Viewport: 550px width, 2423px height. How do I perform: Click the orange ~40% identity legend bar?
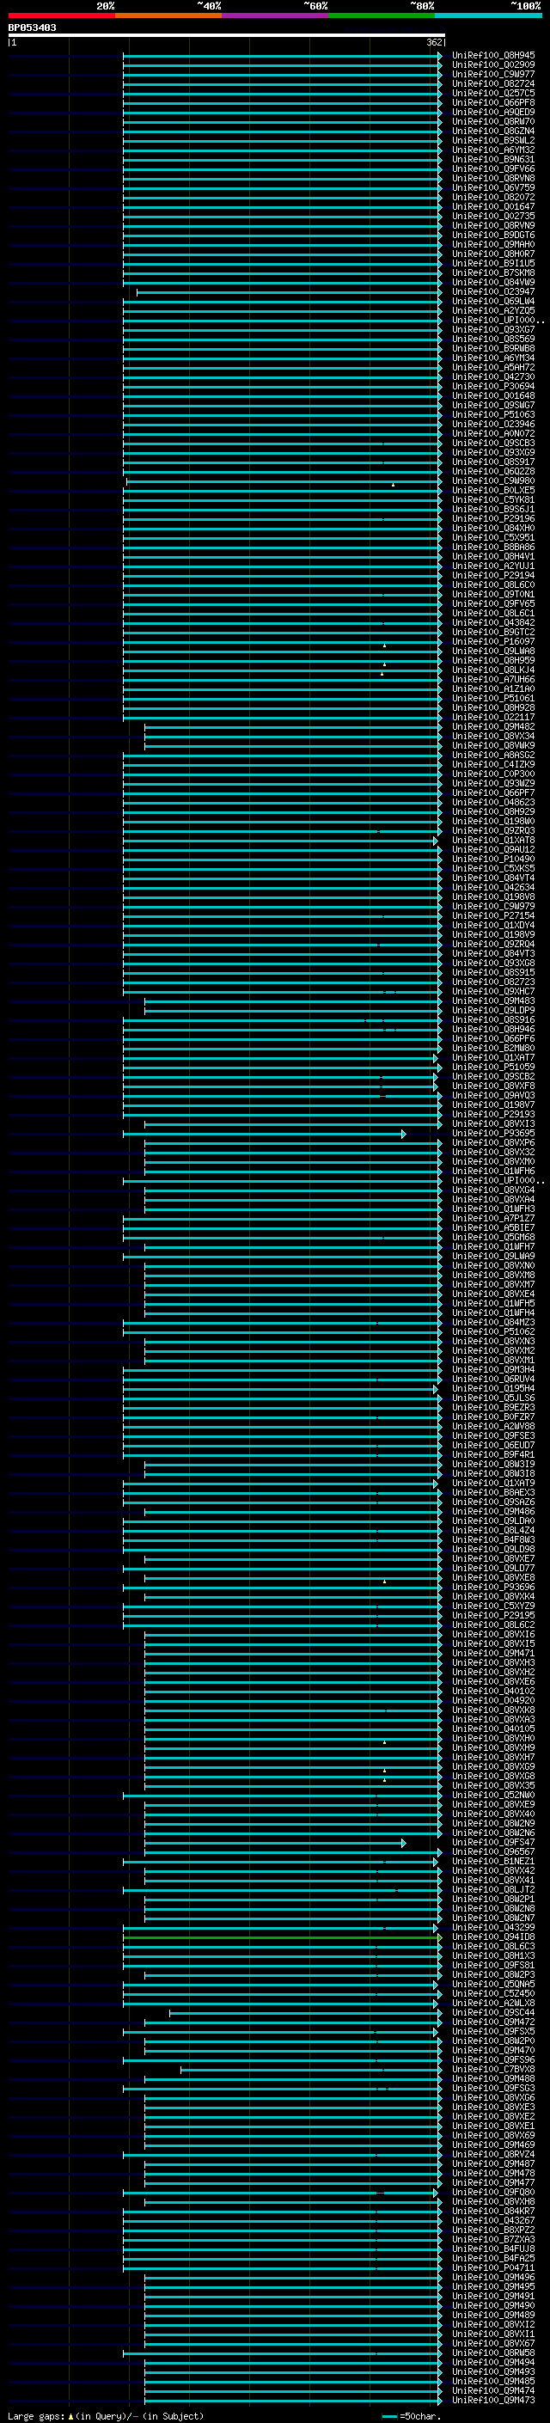168,15
